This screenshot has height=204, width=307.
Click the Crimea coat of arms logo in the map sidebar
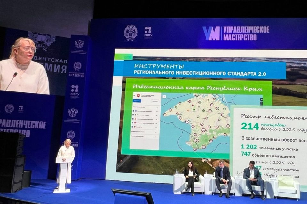pos(138,95)
